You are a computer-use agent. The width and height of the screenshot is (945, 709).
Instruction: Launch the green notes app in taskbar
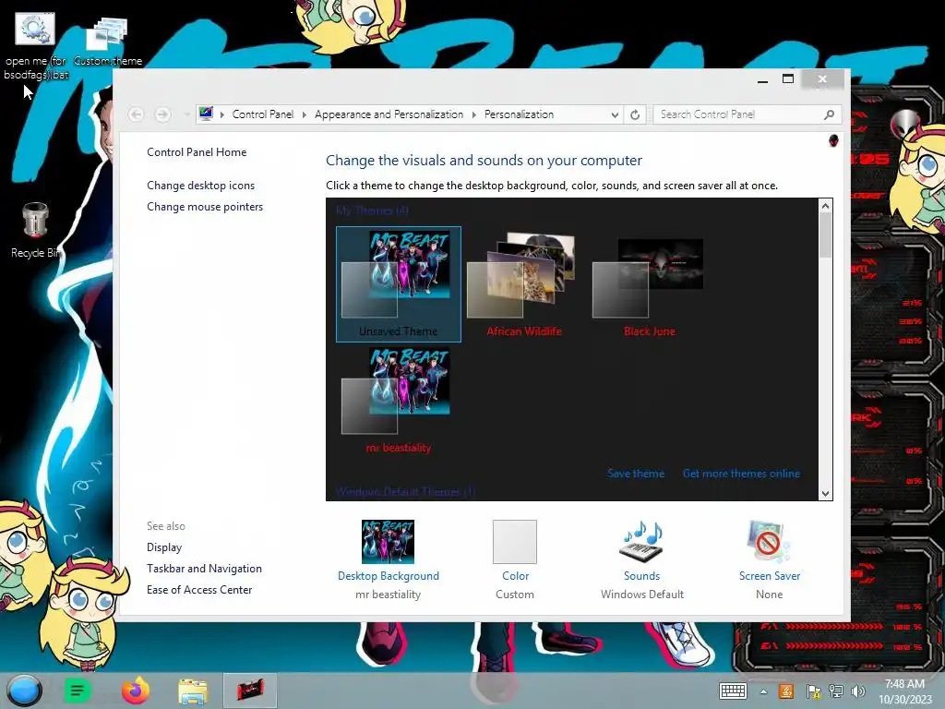click(x=78, y=691)
